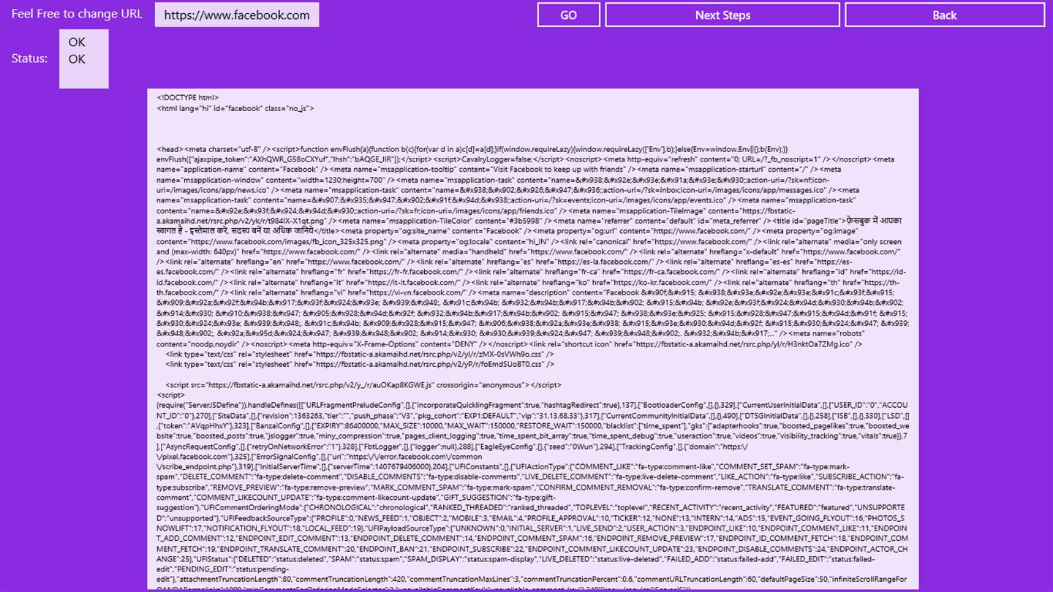
Task: Select the status box showing OK
Action: coord(84,58)
